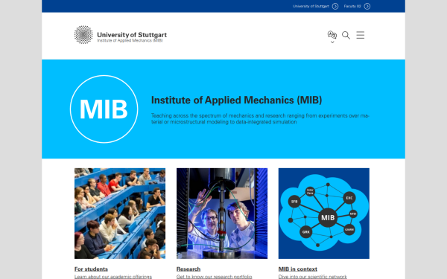This screenshot has height=279, width=447.
Task: Click the Institute of Applied Mechanics (MIB) heading
Action: pos(237,100)
